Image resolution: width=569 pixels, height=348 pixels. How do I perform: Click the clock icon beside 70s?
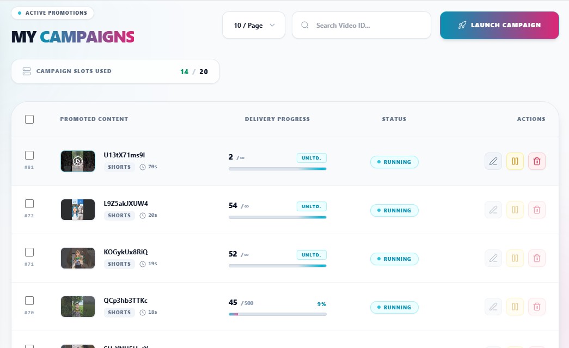tap(143, 167)
